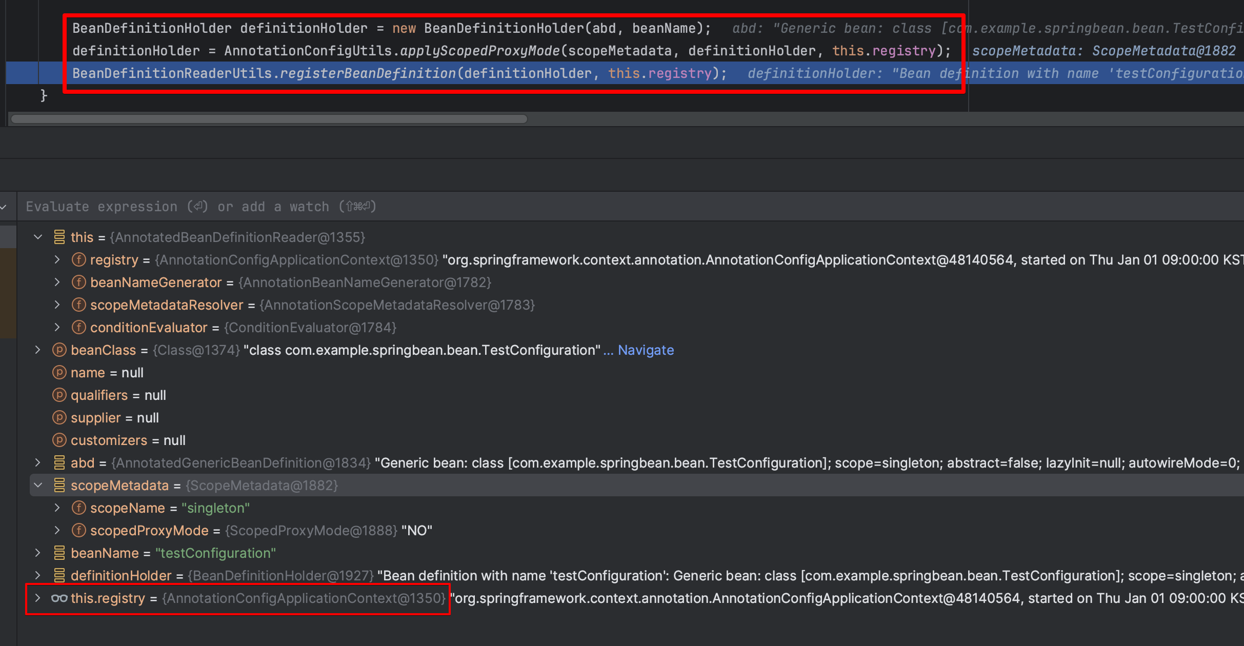Click the 'this' object variable icon
Viewport: 1244px width, 646px height.
click(59, 237)
